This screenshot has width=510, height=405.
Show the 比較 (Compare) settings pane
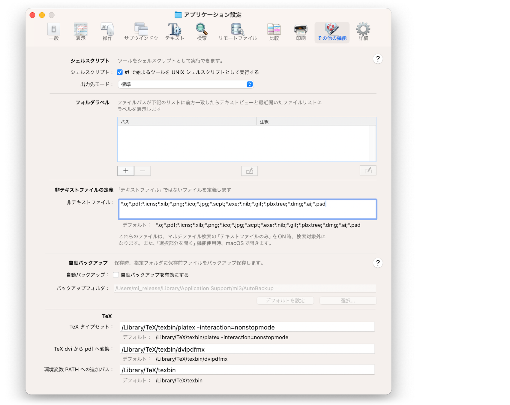[274, 32]
